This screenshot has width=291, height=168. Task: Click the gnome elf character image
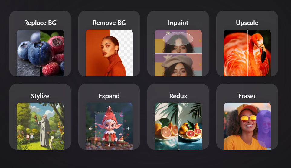click(109, 126)
